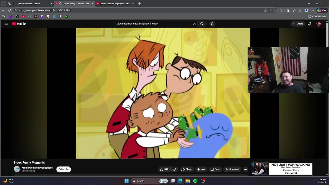Open a new browser tab
The height and width of the screenshot is (185, 329).
139,4
